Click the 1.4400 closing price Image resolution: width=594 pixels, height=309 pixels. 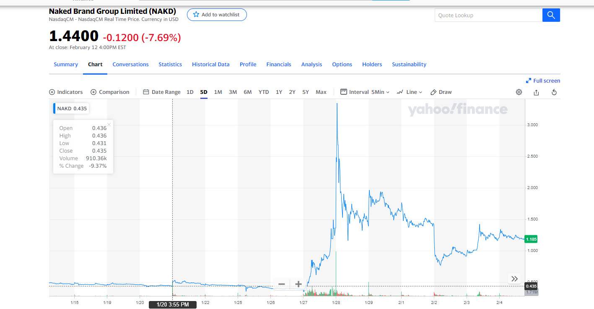[74, 36]
